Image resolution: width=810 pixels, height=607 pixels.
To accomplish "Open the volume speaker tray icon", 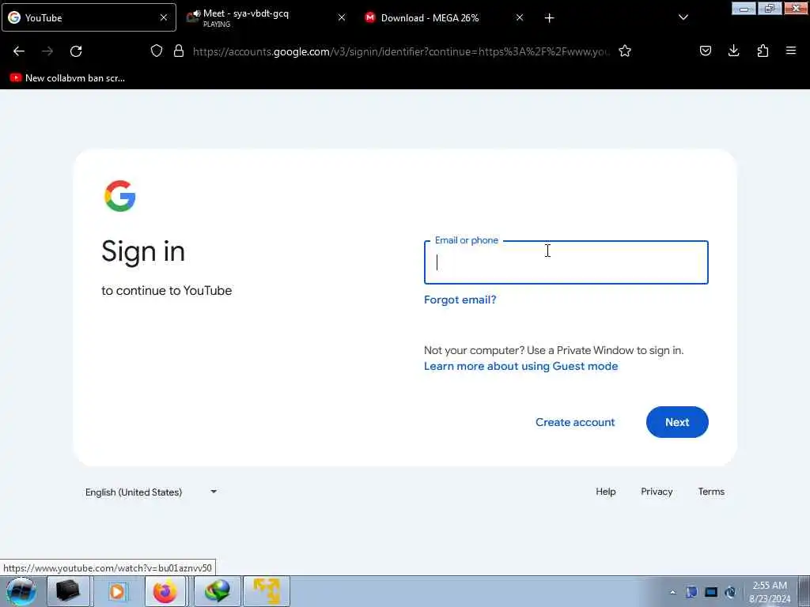I will pyautogui.click(x=730, y=592).
